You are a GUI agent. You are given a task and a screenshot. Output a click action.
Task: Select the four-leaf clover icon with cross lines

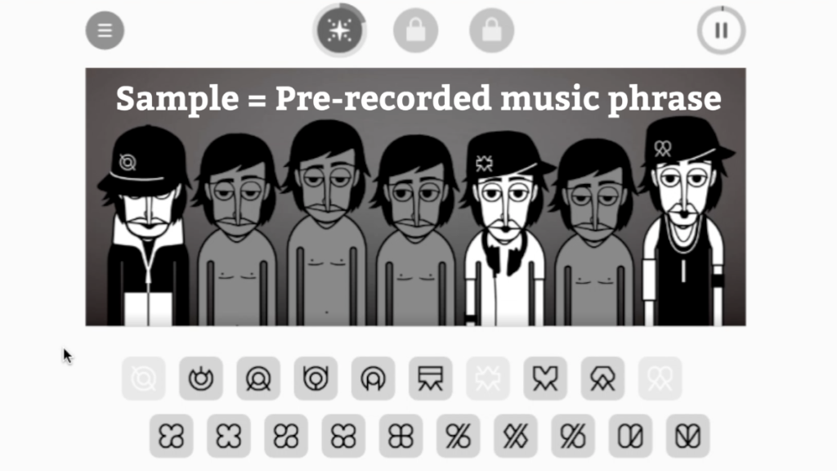[x=401, y=436]
